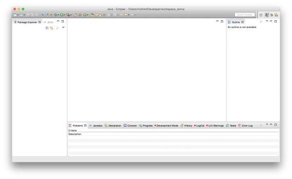Click the Open Type folder icon
Viewport: 292px width, 179px height.
click(x=92, y=15)
